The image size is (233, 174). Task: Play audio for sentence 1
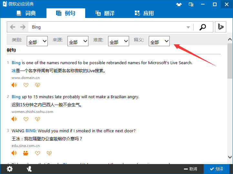tap(14, 85)
